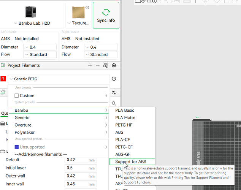Viewport: 241px width, 190px height.
Task: Click the process layers icon
Action: click(3, 92)
